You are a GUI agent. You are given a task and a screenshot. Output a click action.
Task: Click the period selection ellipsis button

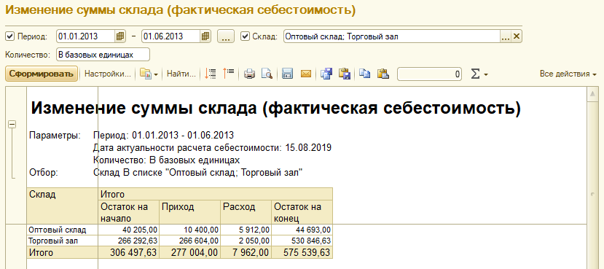[x=226, y=36]
